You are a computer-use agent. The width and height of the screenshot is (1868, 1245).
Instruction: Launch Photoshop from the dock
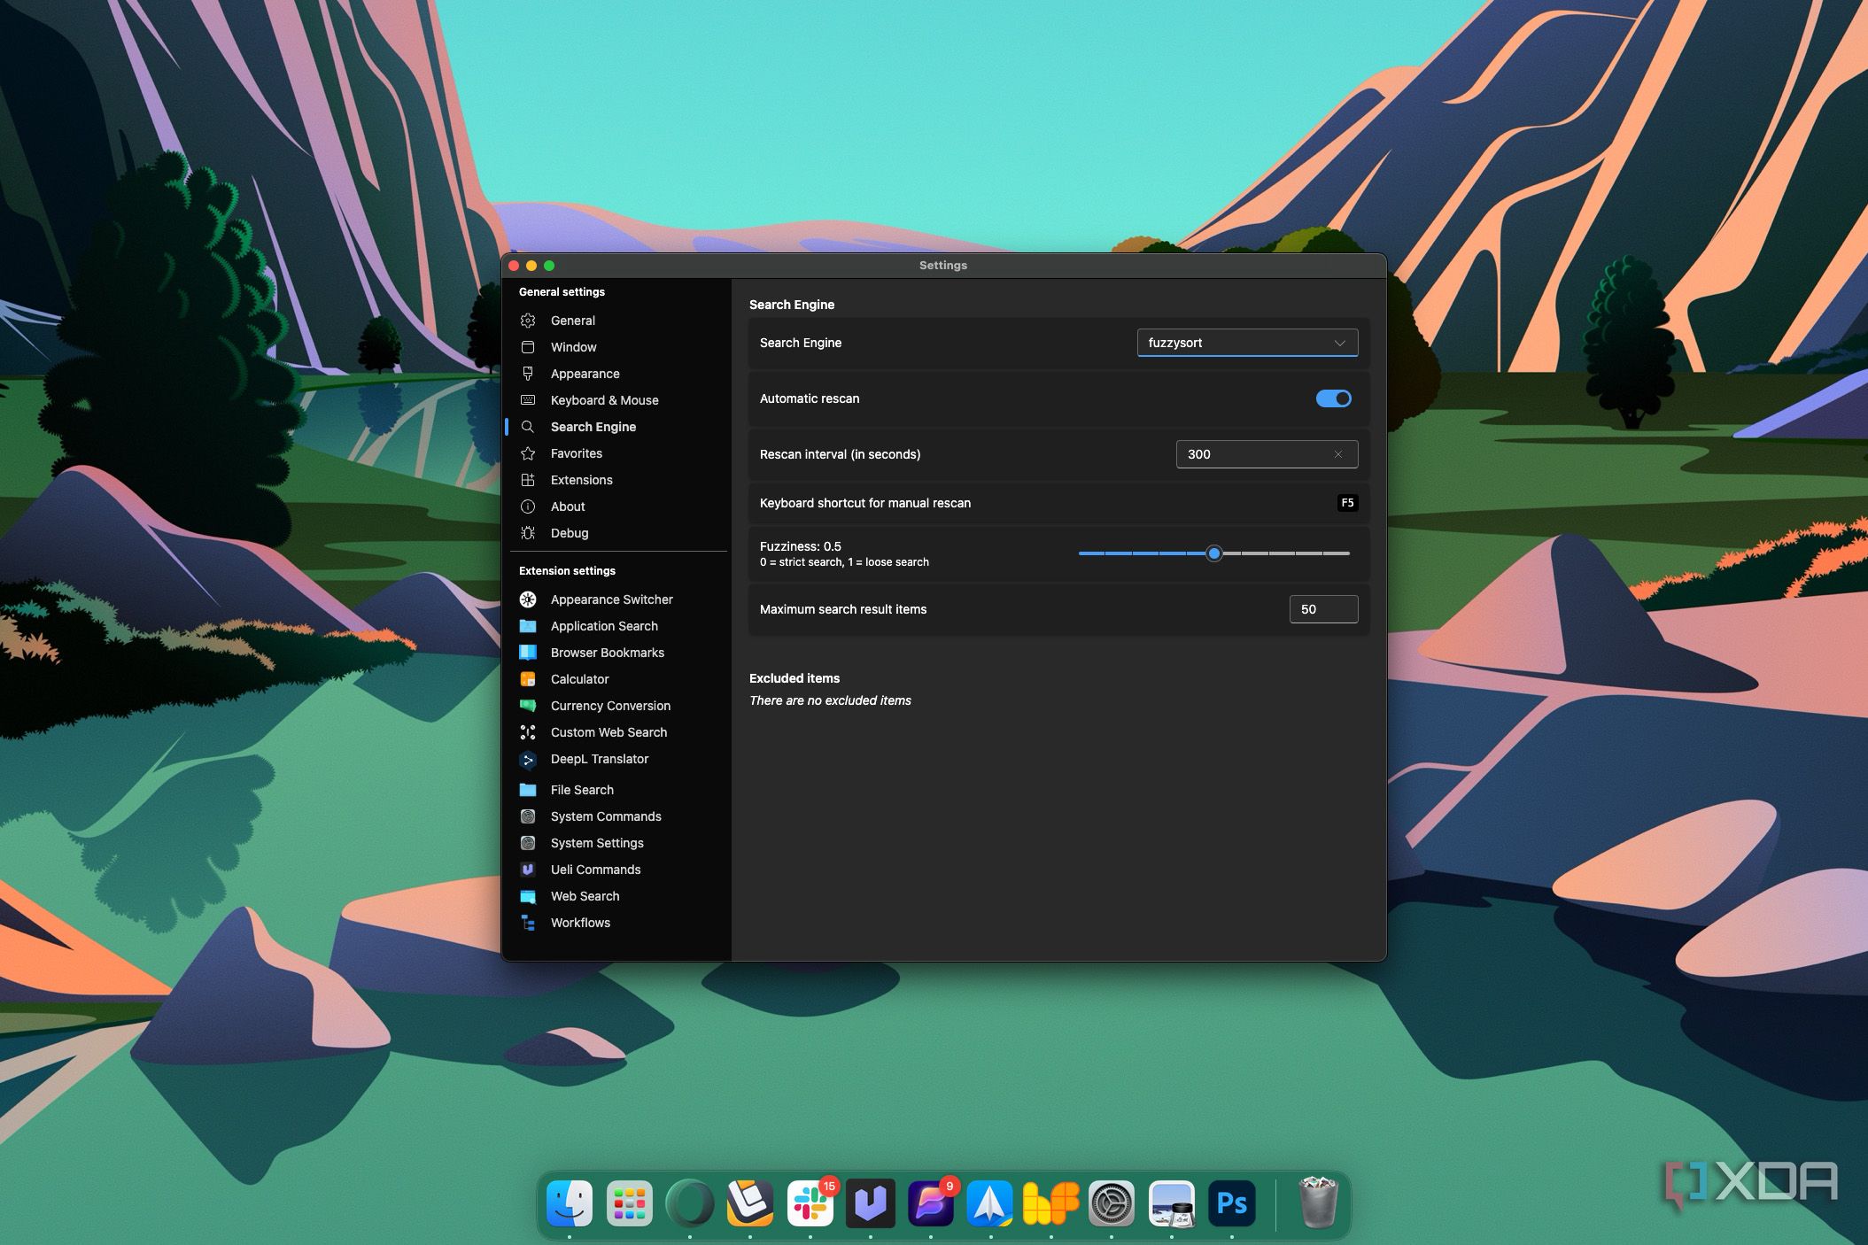coord(1231,1203)
